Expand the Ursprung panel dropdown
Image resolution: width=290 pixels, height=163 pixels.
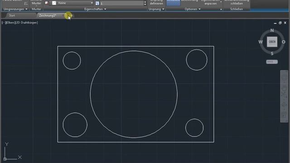point(156,9)
